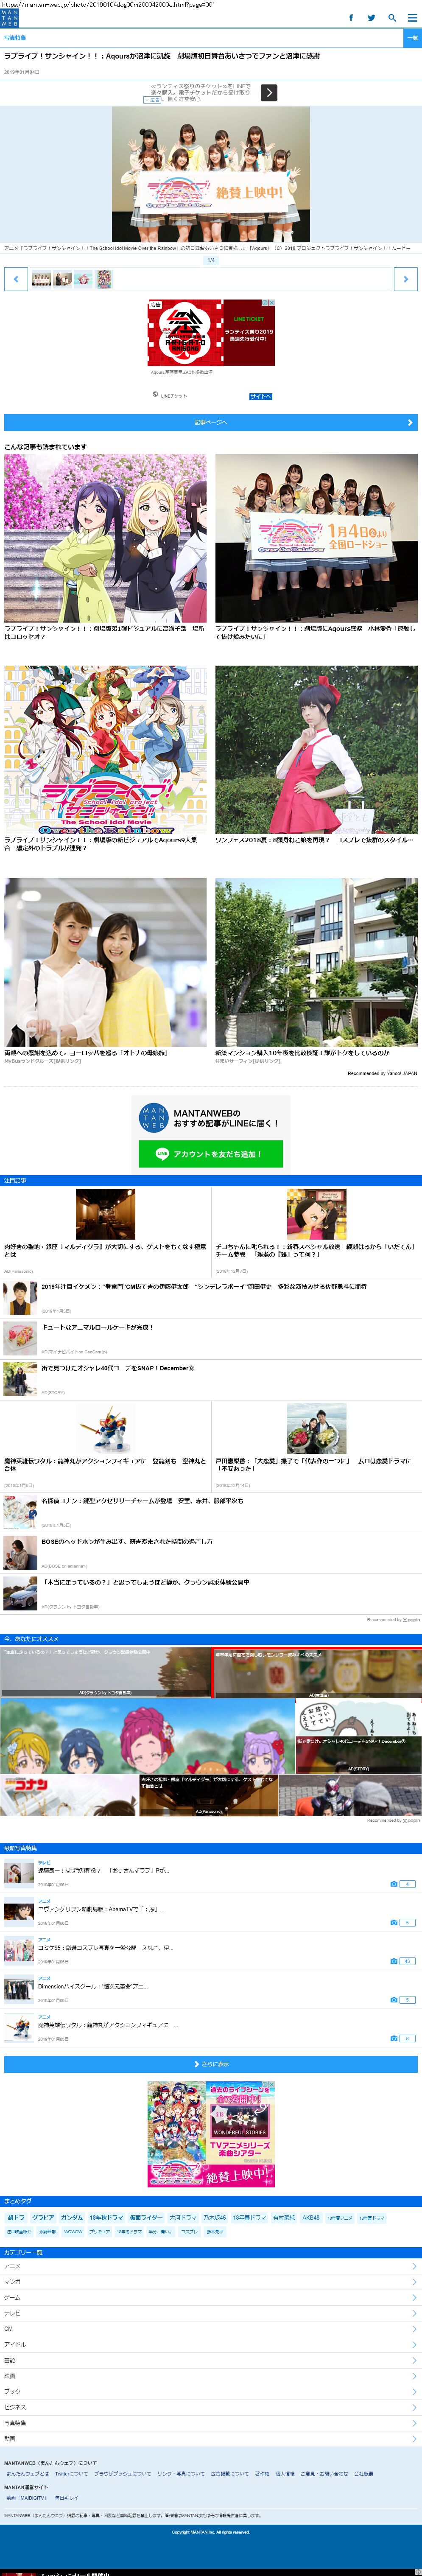Click the サイトへ button in the ad

coord(260,396)
